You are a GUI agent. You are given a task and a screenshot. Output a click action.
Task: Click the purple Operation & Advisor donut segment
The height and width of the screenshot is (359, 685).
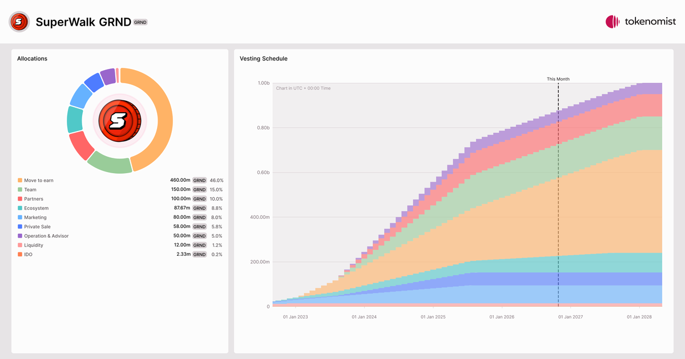[x=107, y=76]
